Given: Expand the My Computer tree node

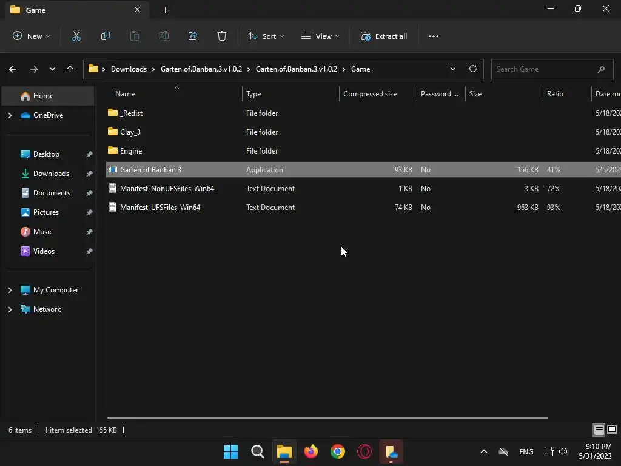Looking at the screenshot, I should click(x=10, y=290).
